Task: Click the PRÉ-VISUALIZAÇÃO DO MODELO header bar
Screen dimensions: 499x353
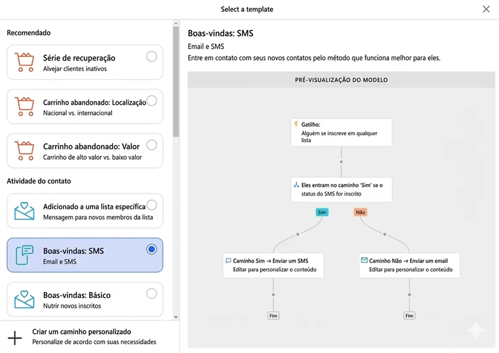Action: coord(341,79)
